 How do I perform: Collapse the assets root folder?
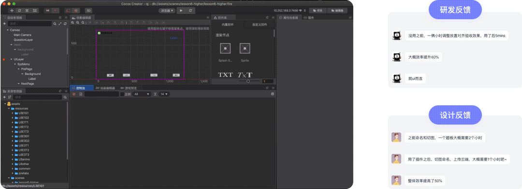[x=5, y=104]
